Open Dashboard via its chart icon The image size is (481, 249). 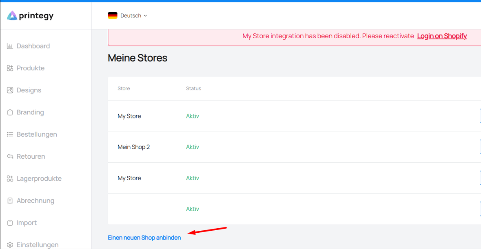[10, 46]
